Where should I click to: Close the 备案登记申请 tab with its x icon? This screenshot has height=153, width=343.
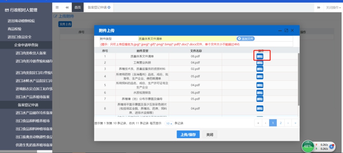109,7
